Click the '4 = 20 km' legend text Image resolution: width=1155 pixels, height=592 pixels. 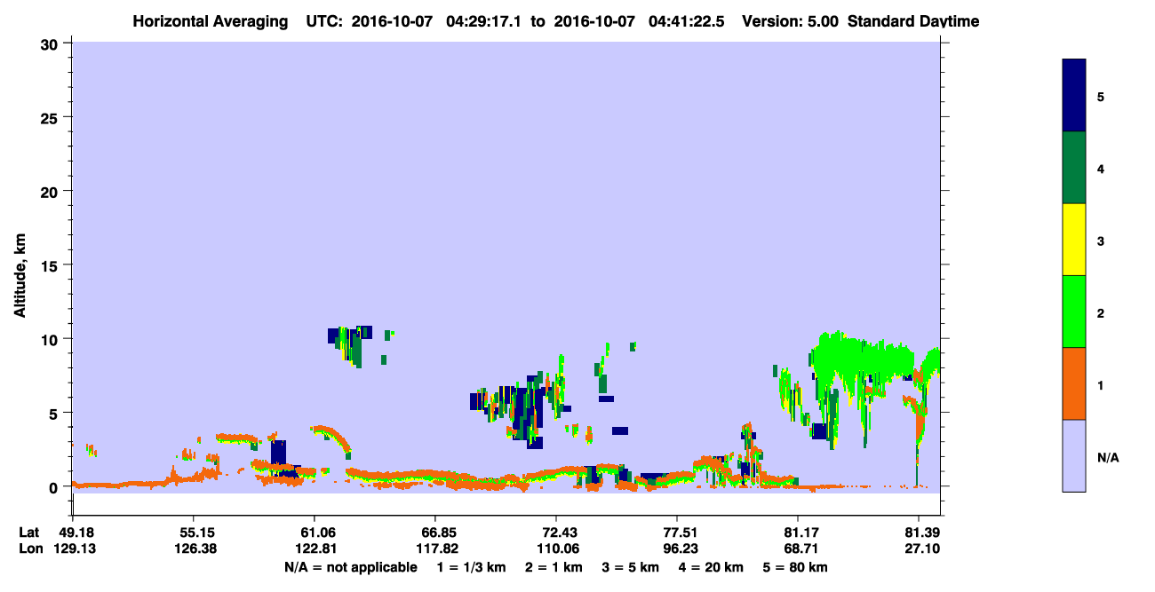710,567
